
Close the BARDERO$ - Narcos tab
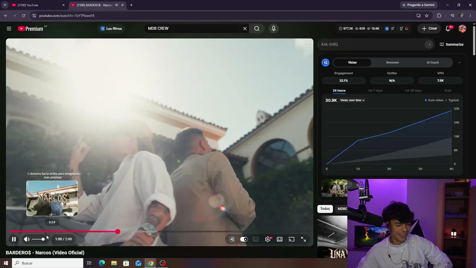[x=122, y=5]
